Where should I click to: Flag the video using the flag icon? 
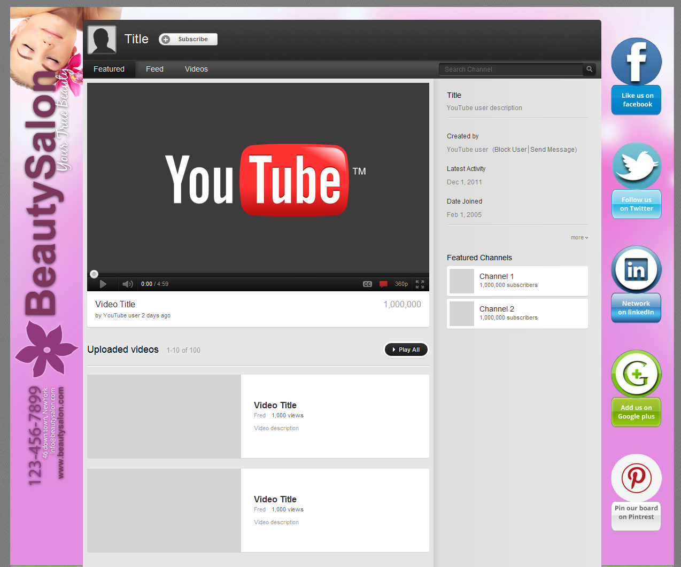[x=383, y=284]
